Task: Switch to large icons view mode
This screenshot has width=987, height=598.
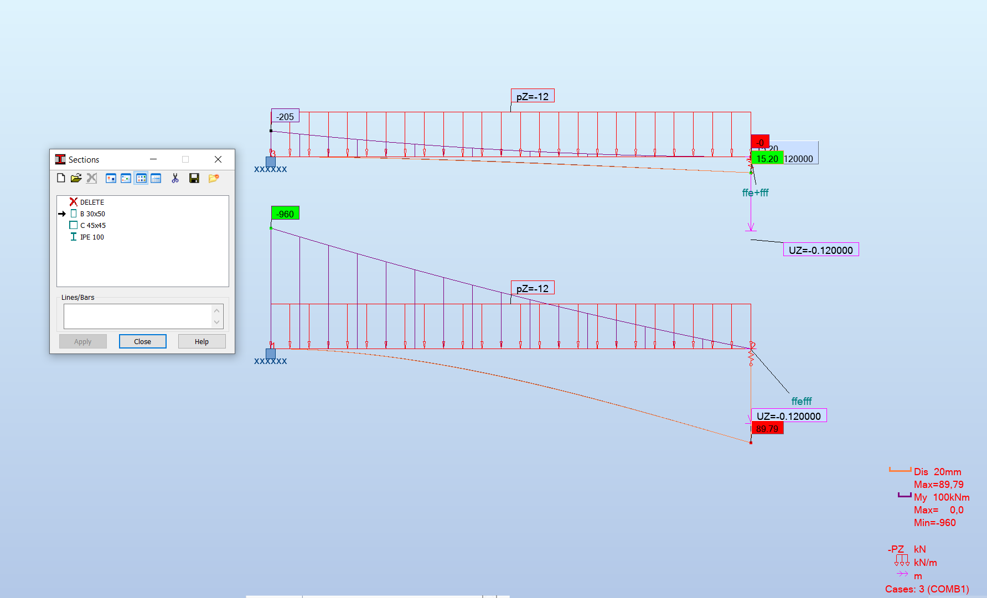Action: (x=111, y=178)
